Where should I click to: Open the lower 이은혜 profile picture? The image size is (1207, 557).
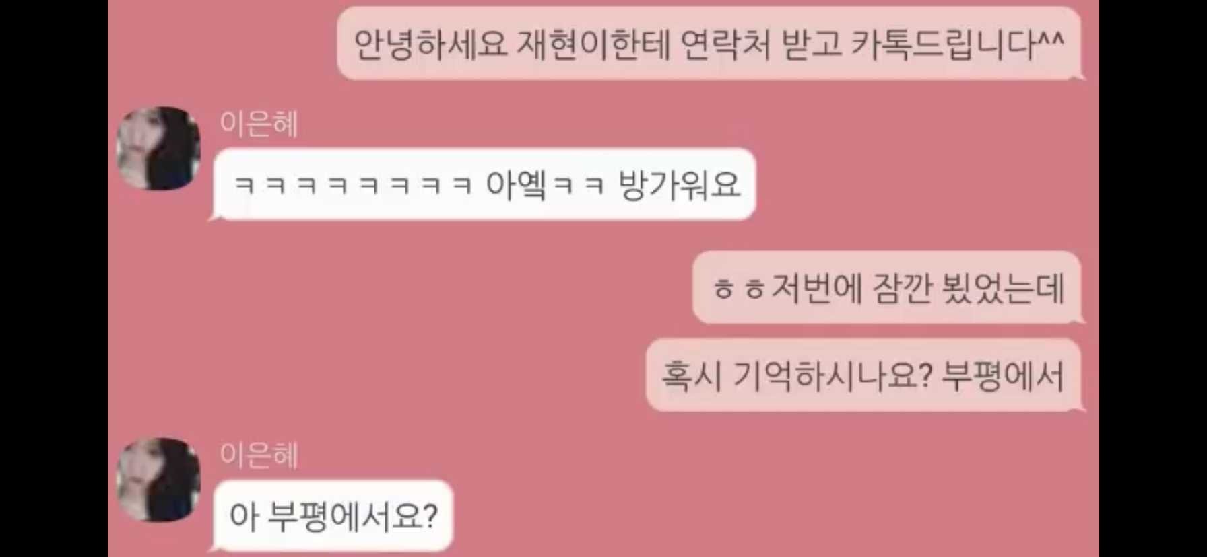[x=158, y=480]
